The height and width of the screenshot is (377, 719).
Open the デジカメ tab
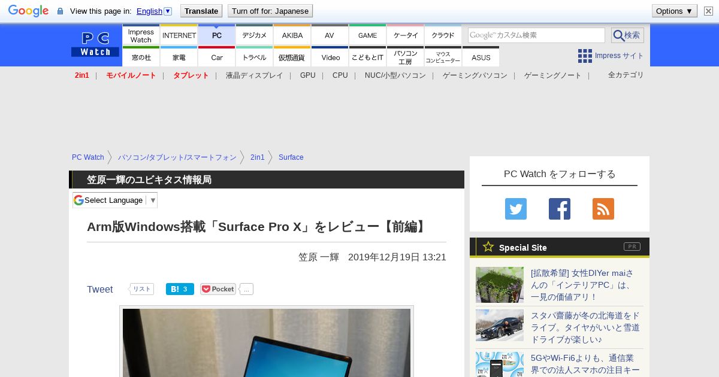(255, 35)
